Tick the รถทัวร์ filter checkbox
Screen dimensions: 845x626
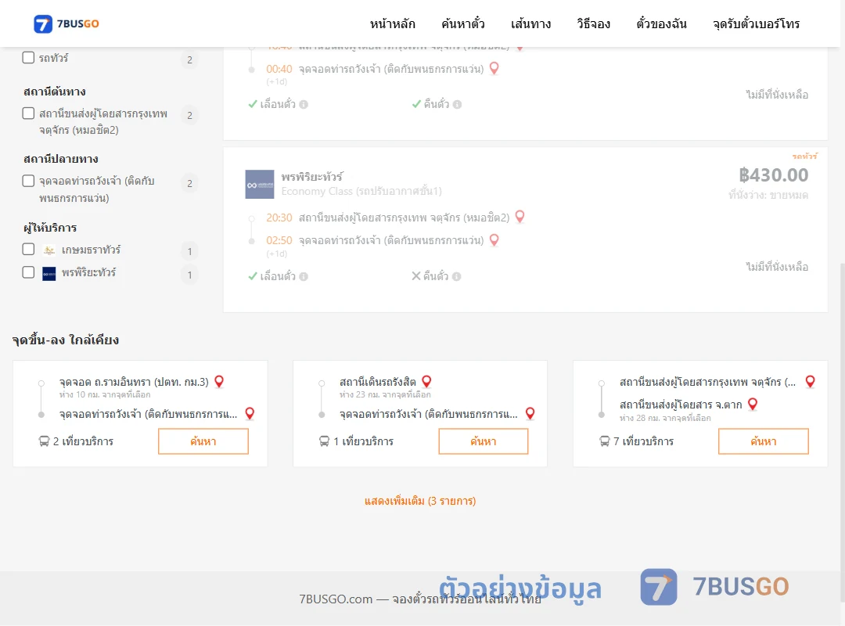point(29,58)
